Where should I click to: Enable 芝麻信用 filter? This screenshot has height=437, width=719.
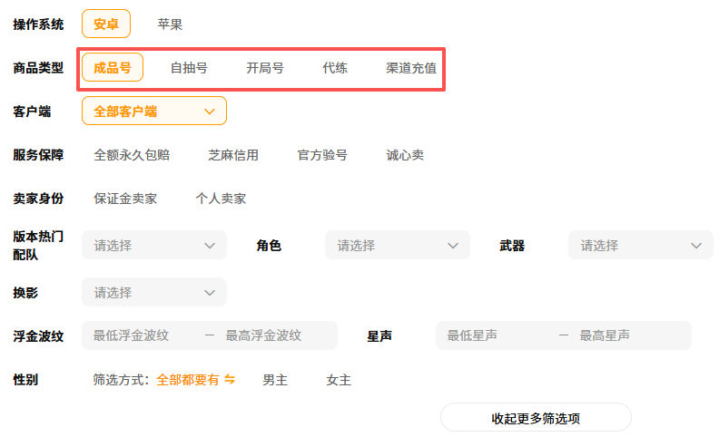click(x=233, y=155)
